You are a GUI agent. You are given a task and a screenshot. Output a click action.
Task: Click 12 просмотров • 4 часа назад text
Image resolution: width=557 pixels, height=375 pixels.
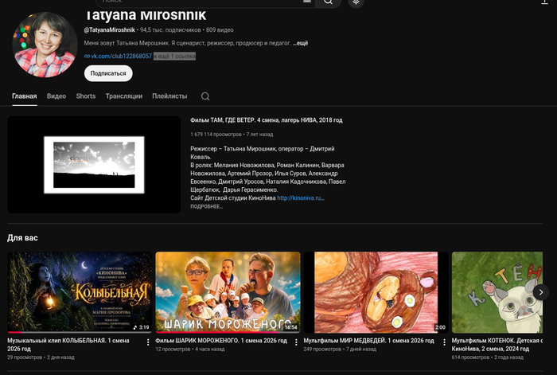point(189,349)
